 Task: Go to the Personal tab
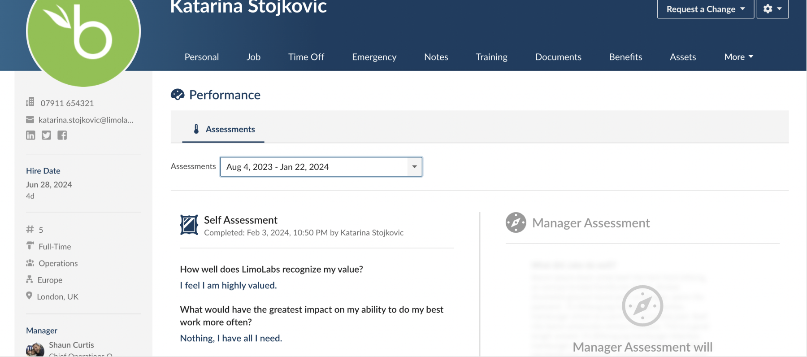[x=202, y=57]
